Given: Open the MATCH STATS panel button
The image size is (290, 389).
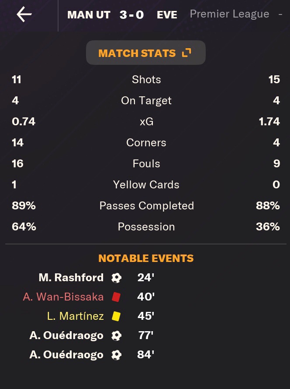Looking at the screenshot, I should point(146,53).
